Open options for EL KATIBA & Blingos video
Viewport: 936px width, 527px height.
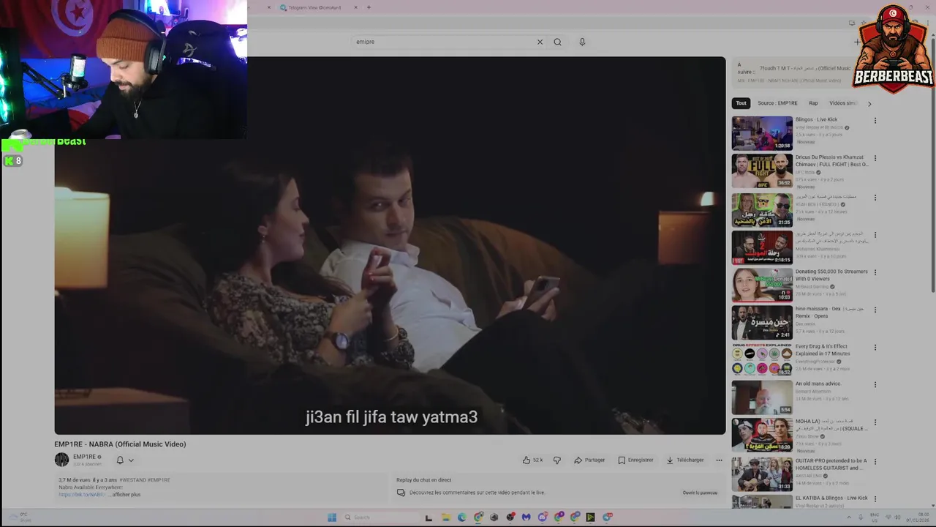875,499
